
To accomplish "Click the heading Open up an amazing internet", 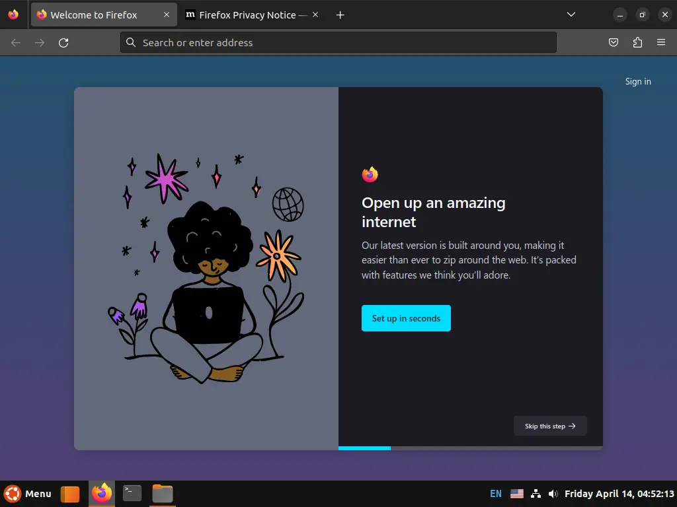I will [434, 212].
